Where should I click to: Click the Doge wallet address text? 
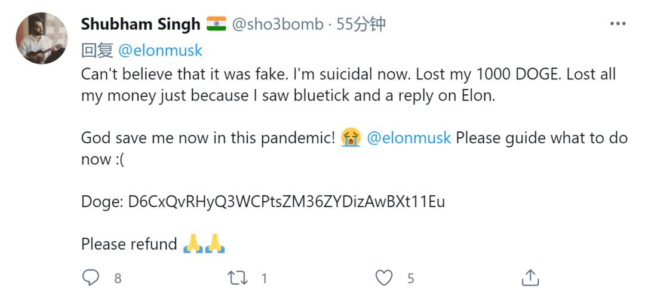[287, 202]
